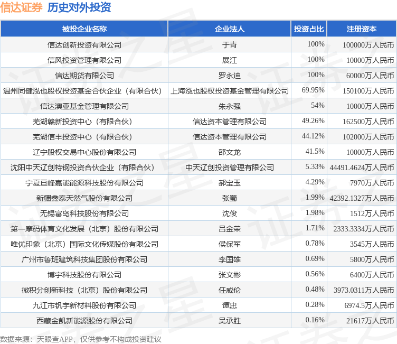Select 博宇科技股份有限公司 cell
This screenshot has height=344, width=397.
pos(84,275)
